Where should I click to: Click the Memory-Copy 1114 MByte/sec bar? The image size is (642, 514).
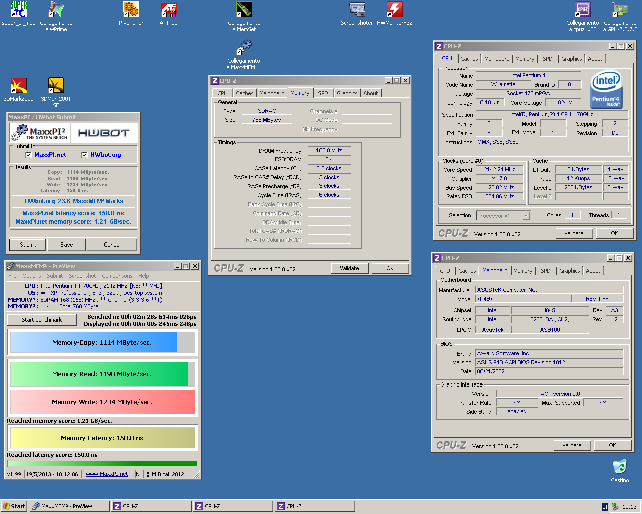[x=102, y=342]
